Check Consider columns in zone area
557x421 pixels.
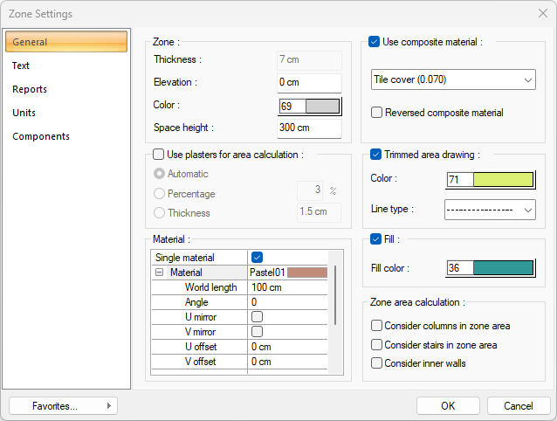tap(377, 326)
